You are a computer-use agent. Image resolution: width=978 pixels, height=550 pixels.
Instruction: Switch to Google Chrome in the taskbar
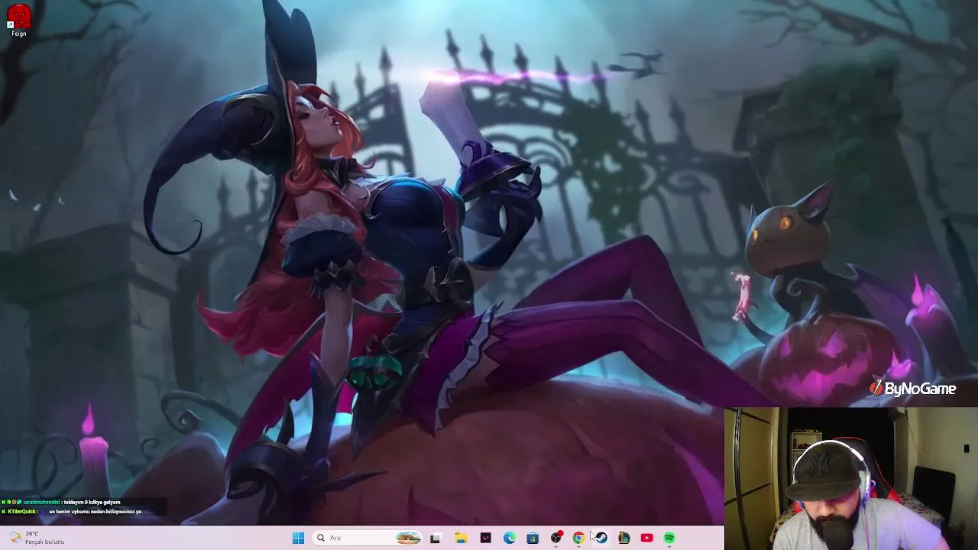point(578,538)
